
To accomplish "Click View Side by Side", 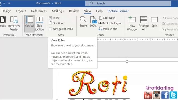I will point(170,18).
